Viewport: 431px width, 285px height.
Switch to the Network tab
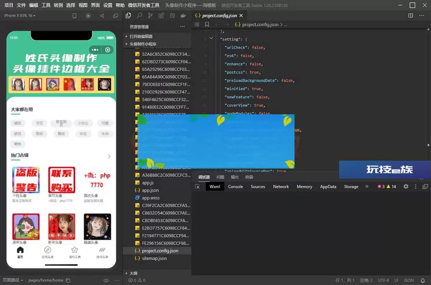[281, 187]
